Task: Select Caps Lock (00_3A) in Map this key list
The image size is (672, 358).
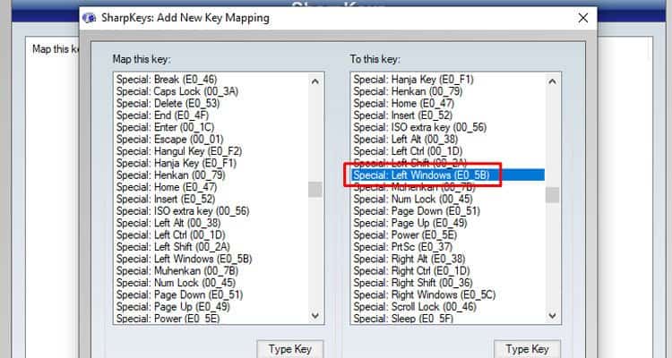Action: click(x=177, y=91)
